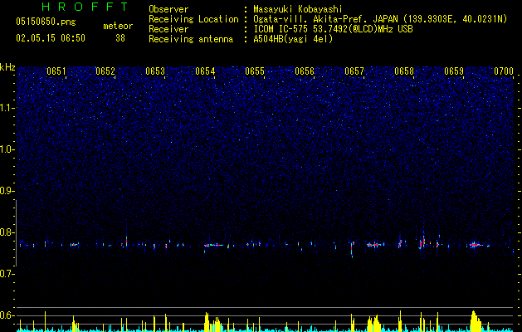This screenshot has height=332, width=522.
Task: Click the 0.7 kHz frequency axis label
Action: tap(7, 274)
